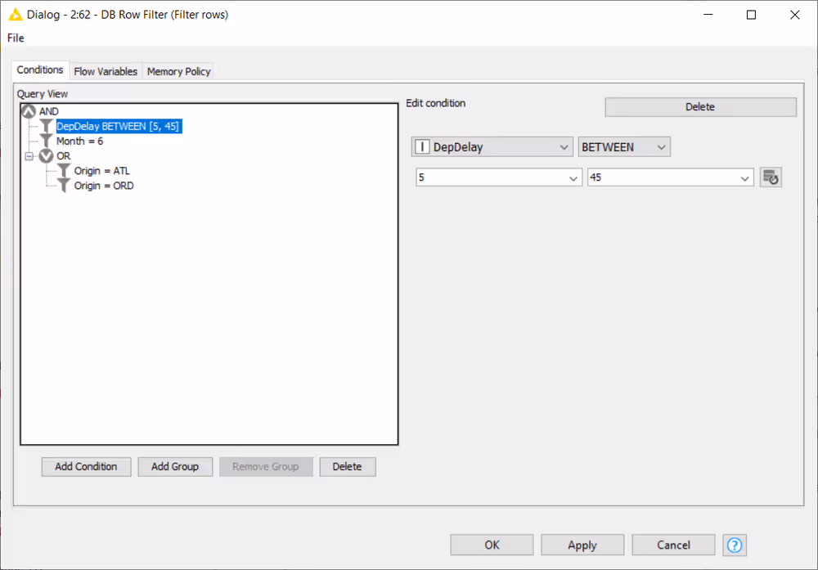Viewport: 818px width, 570px height.
Task: Click funnel icon beside Month = 6
Action: [x=47, y=141]
